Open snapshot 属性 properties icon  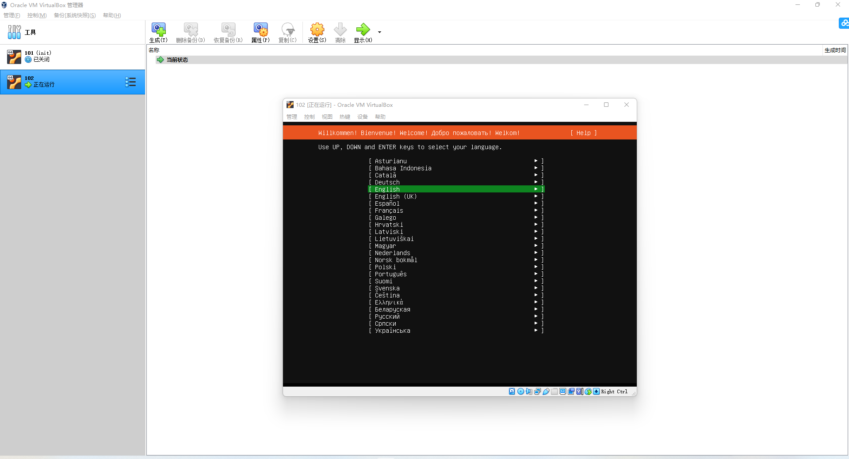click(x=260, y=33)
